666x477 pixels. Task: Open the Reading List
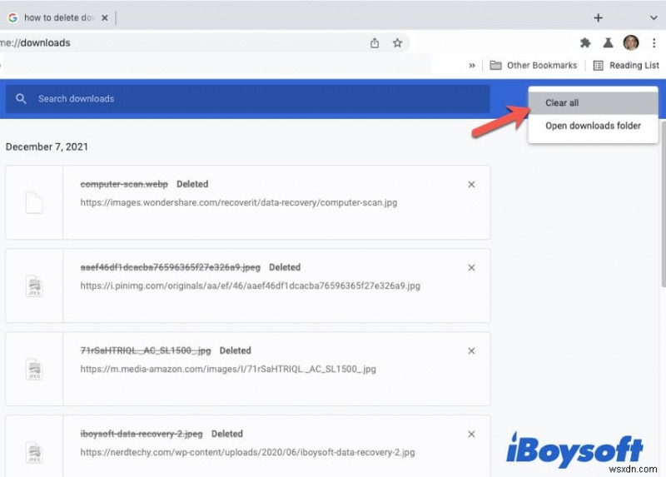(x=626, y=66)
